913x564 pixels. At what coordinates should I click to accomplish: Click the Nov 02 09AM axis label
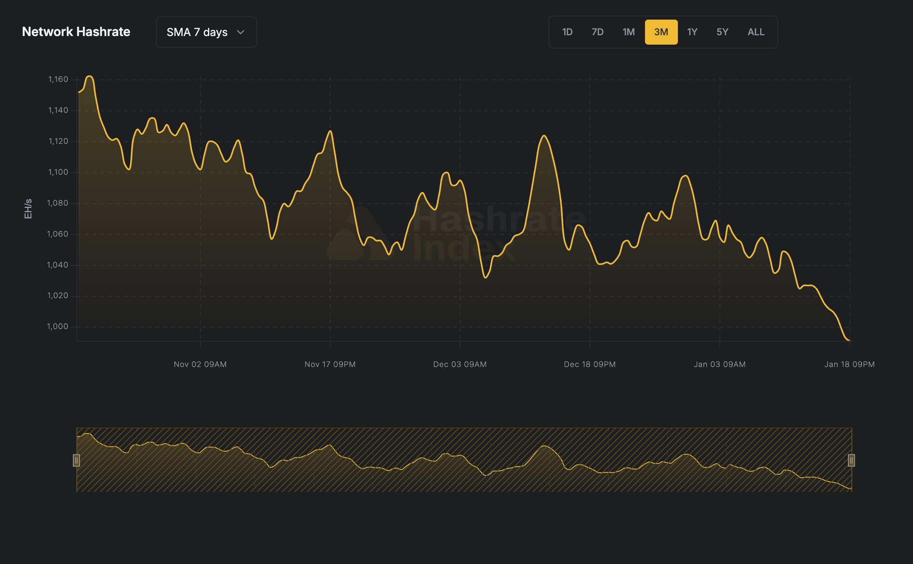pos(200,364)
